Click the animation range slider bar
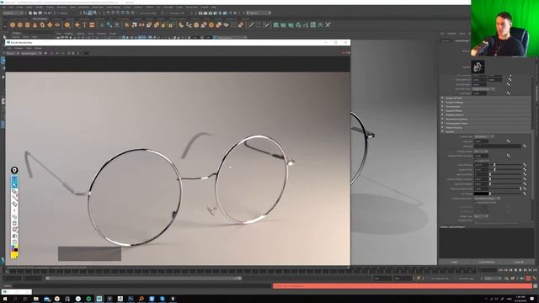This screenshot has width=539, height=303. [143, 279]
